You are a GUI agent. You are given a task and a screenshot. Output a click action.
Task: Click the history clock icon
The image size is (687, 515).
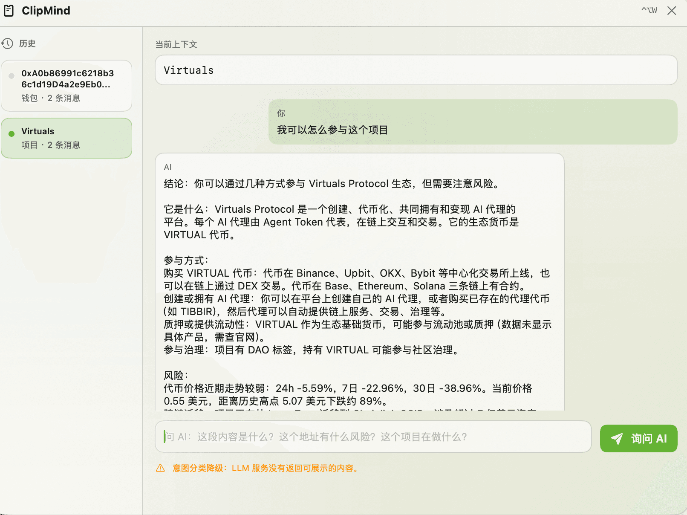click(x=7, y=43)
